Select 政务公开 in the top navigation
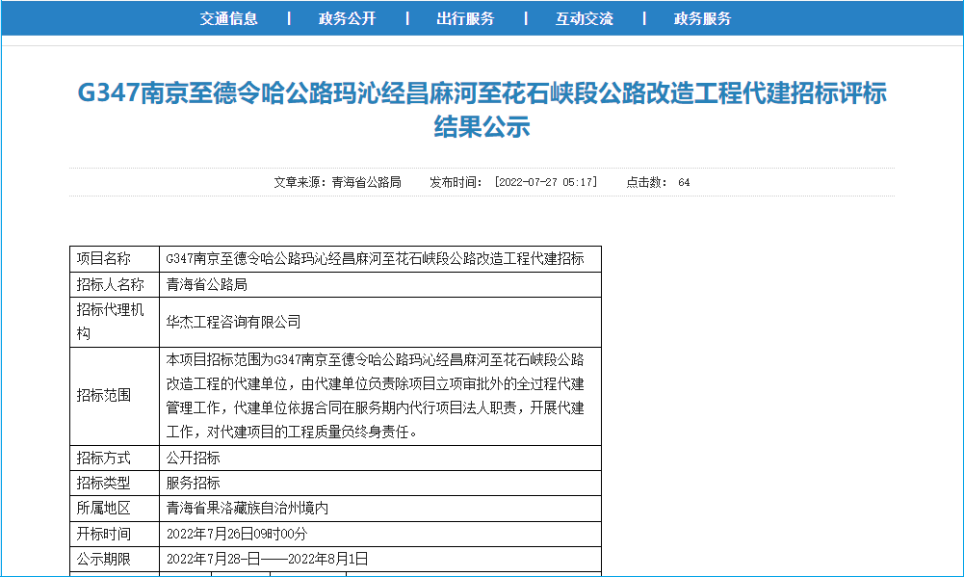This screenshot has height=577, width=964. 347,18
